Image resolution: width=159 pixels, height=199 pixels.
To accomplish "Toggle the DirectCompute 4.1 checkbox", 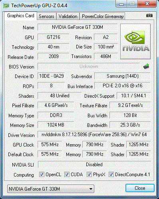I will 111,175.
